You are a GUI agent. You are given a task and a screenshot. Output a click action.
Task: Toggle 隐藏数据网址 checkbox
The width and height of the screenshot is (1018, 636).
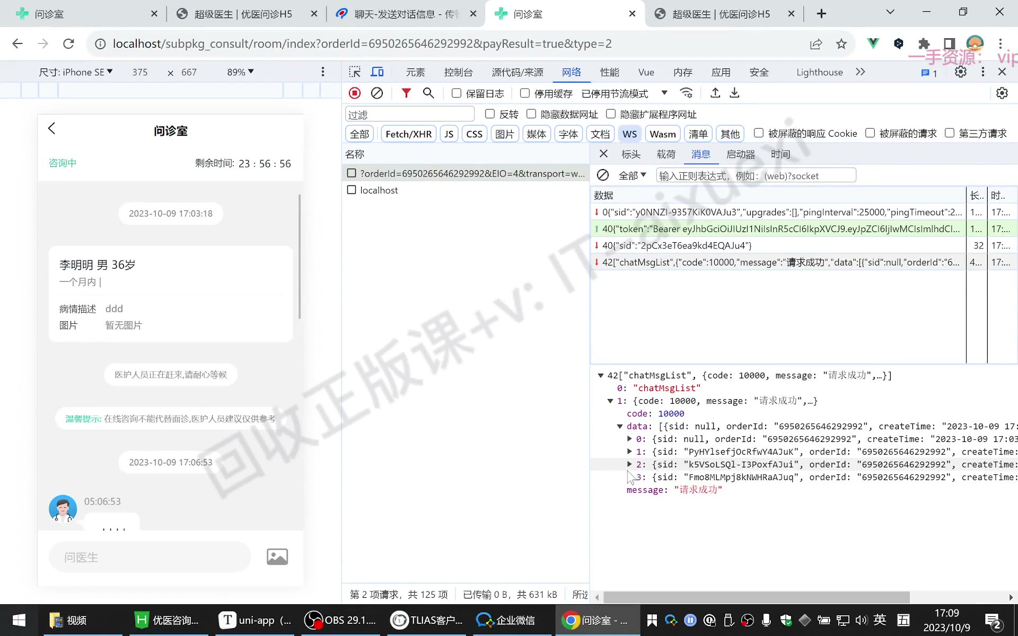[531, 114]
